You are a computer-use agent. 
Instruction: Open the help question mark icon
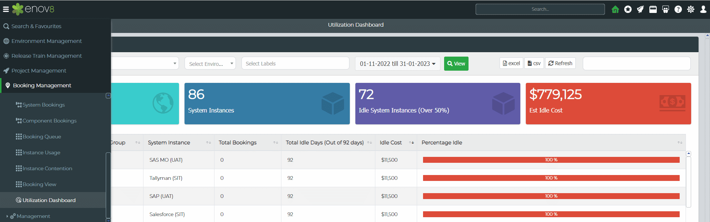pos(678,9)
